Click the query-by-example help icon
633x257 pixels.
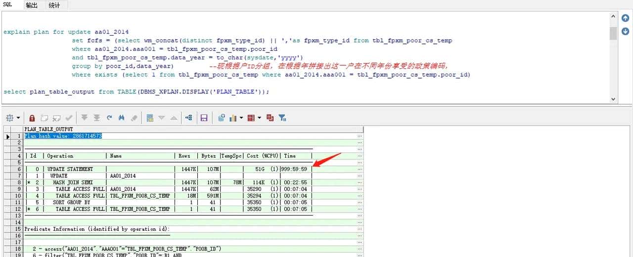(221, 118)
